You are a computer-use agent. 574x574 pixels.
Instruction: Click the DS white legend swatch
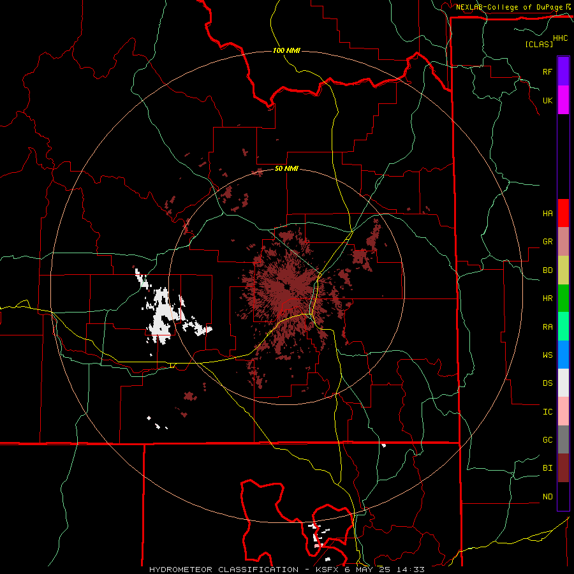coord(563,383)
